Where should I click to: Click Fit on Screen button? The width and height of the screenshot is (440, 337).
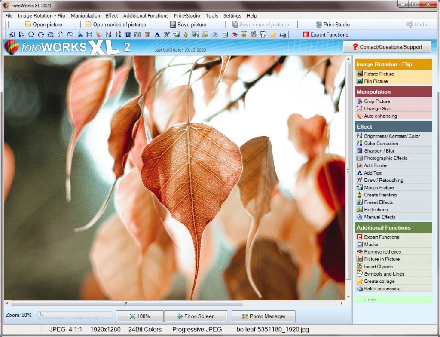point(196,316)
